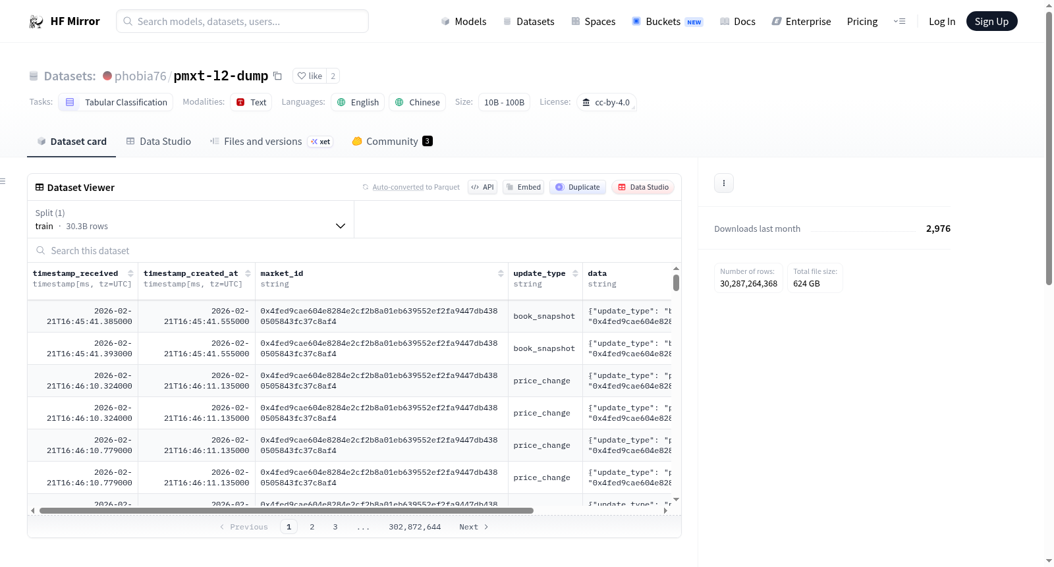The width and height of the screenshot is (1054, 567).
Task: Click the Sign Up button
Action: [991, 22]
